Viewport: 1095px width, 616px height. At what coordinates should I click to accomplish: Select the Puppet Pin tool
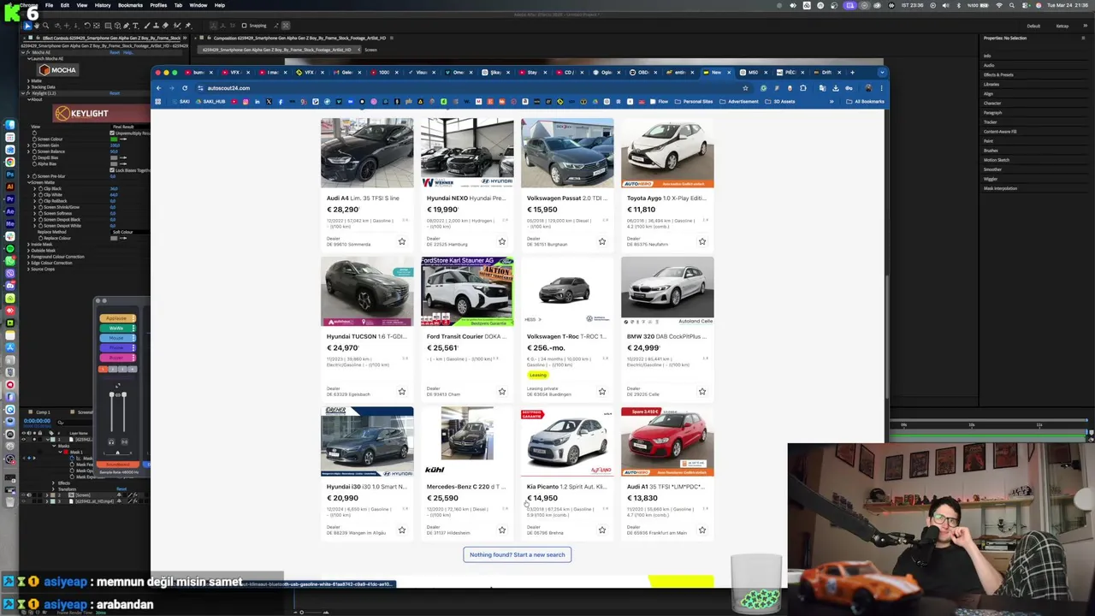pos(187,26)
